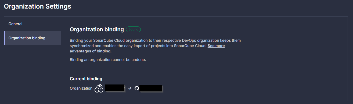Click the Current binding subheading

[86, 79]
